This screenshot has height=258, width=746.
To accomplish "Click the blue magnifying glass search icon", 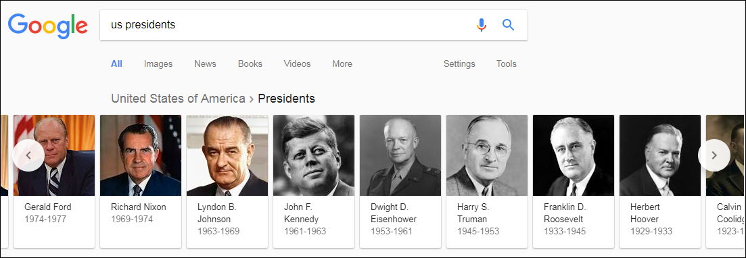I will point(508,25).
